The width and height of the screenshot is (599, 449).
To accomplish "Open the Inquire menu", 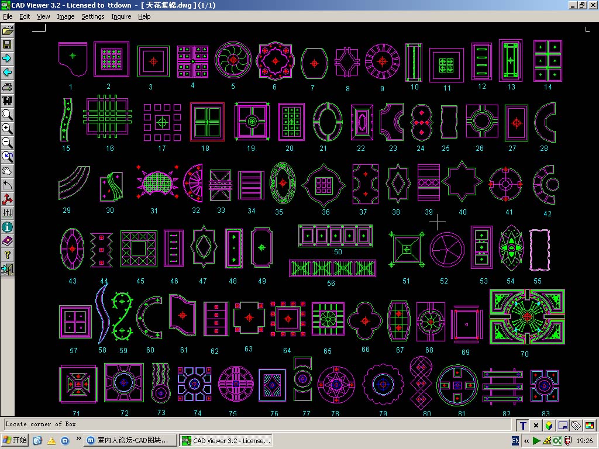I will click(121, 16).
